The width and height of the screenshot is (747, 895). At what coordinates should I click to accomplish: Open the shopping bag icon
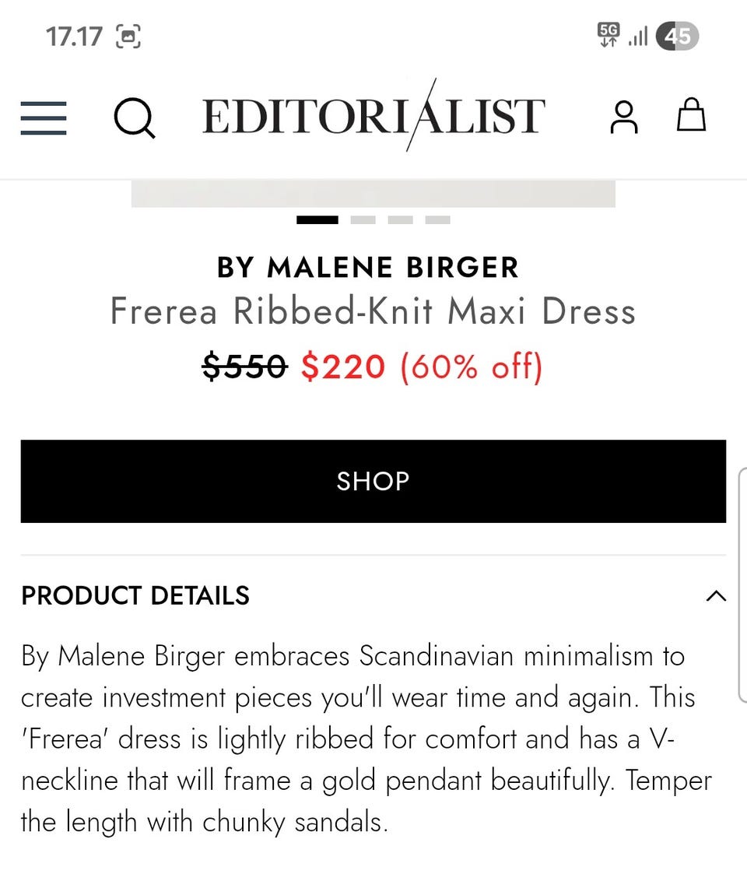[x=691, y=114]
